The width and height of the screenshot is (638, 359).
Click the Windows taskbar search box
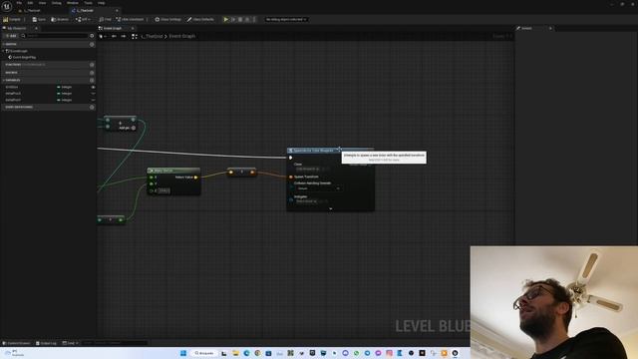[x=203, y=353]
